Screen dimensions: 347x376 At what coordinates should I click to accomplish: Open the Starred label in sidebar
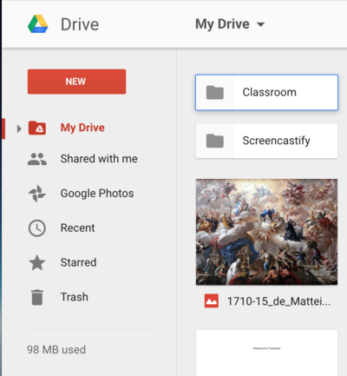pyautogui.click(x=78, y=262)
